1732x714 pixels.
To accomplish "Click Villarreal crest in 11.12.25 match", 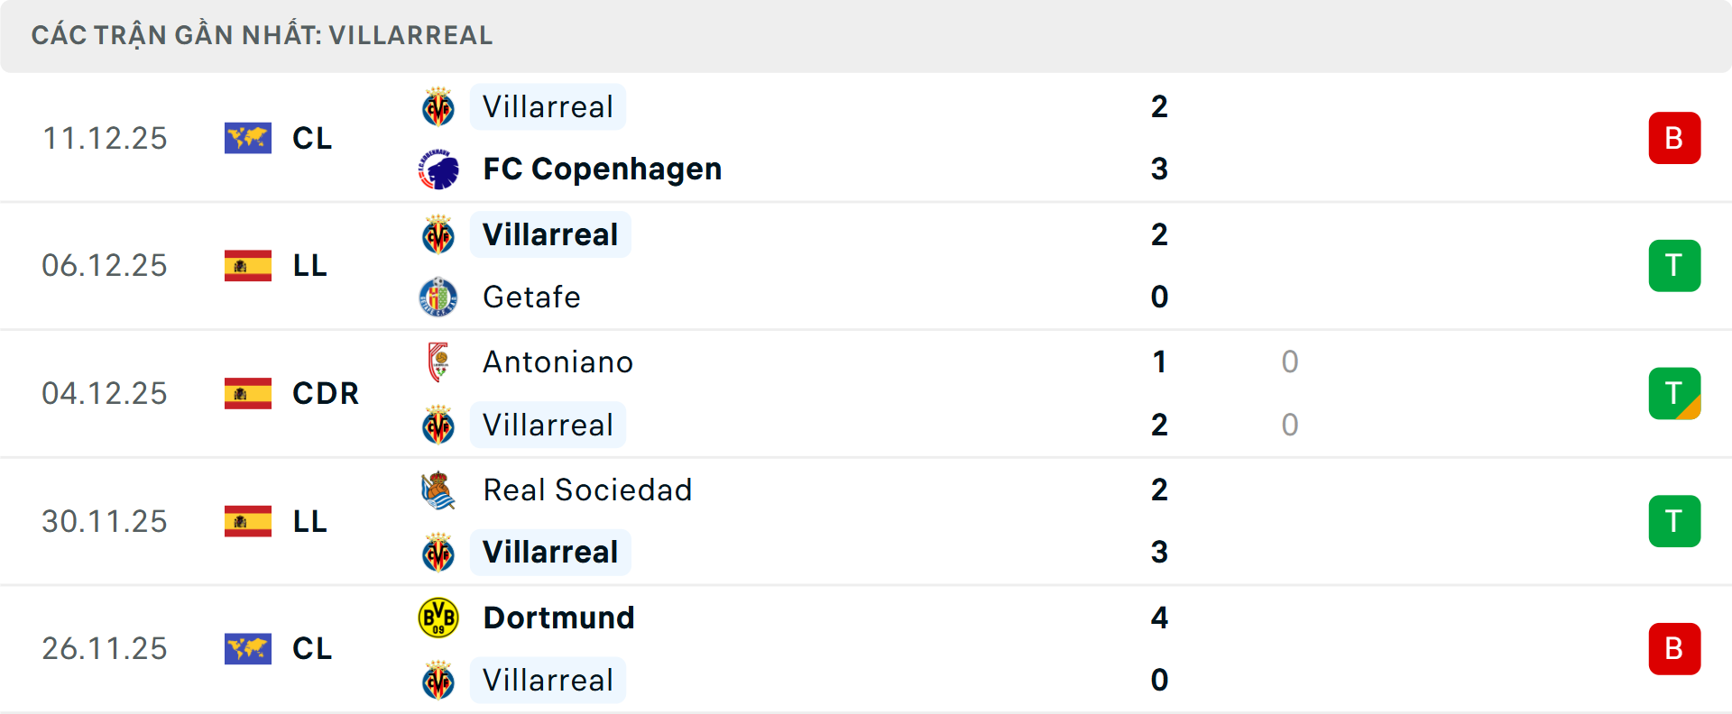I will [439, 107].
